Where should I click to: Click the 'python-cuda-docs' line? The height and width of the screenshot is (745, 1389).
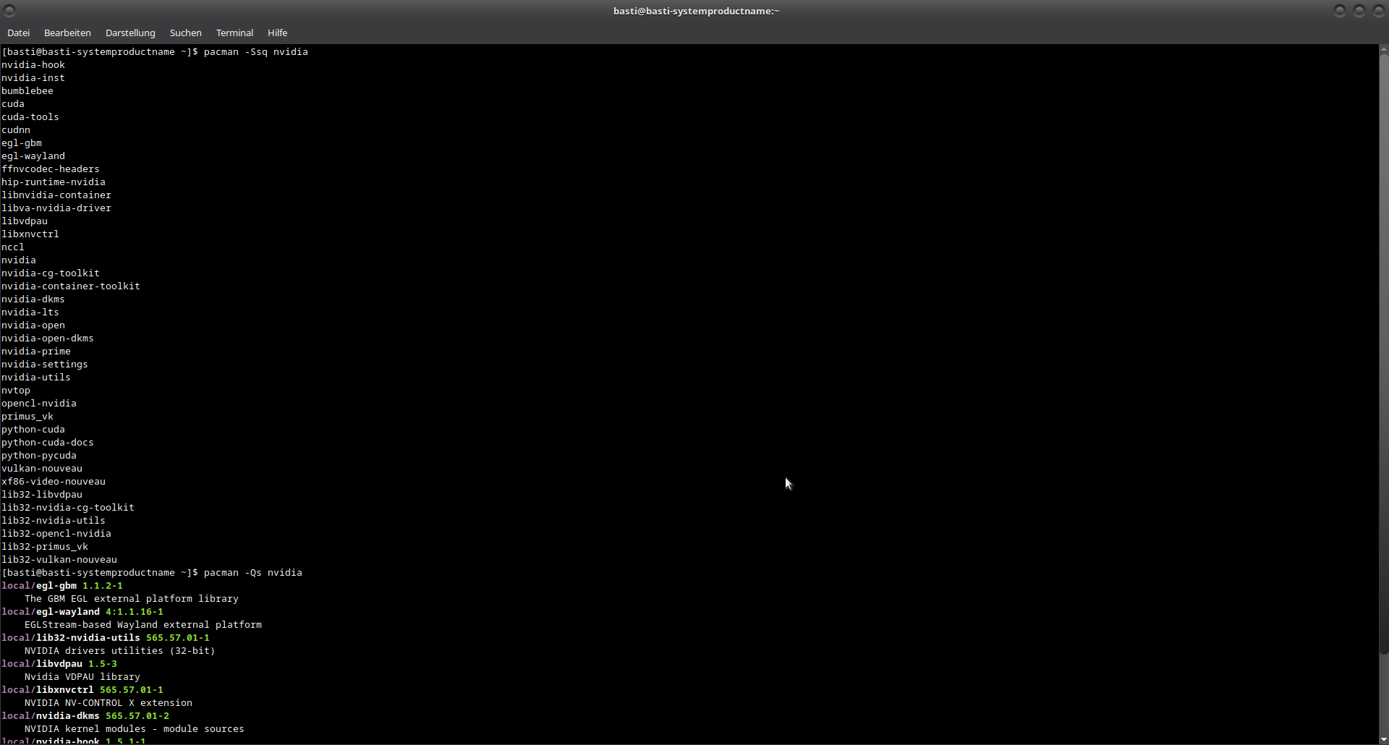(48, 443)
